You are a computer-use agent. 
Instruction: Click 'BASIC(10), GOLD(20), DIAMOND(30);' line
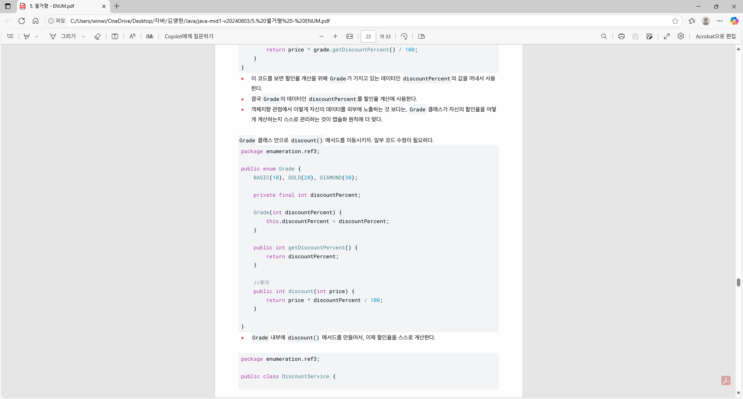pyautogui.click(x=306, y=178)
